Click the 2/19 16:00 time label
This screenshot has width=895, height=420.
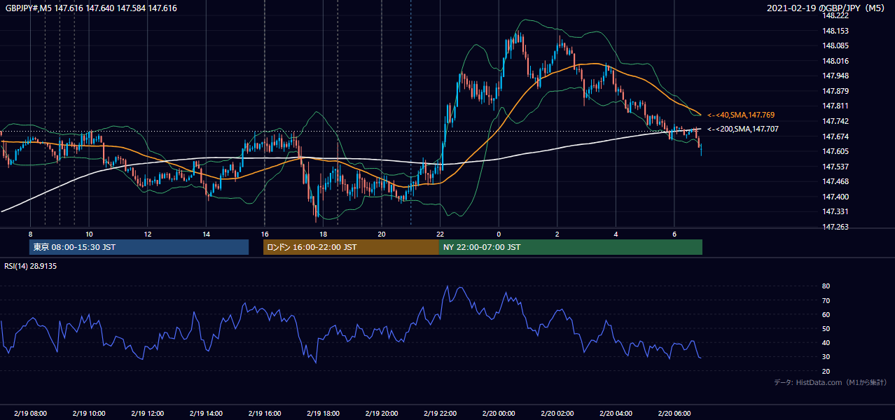tap(264, 414)
